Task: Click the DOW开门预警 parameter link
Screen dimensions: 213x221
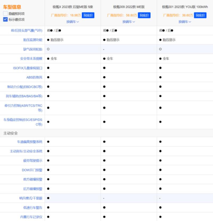Action: (x=32, y=170)
